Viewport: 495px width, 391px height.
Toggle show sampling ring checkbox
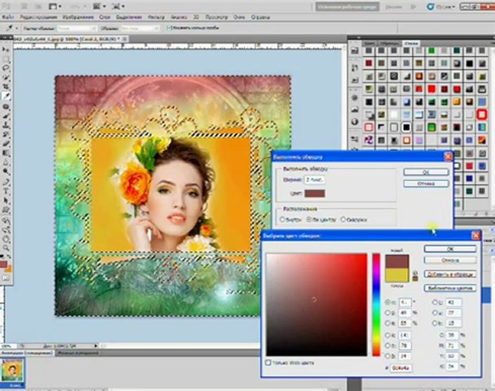pos(169,28)
